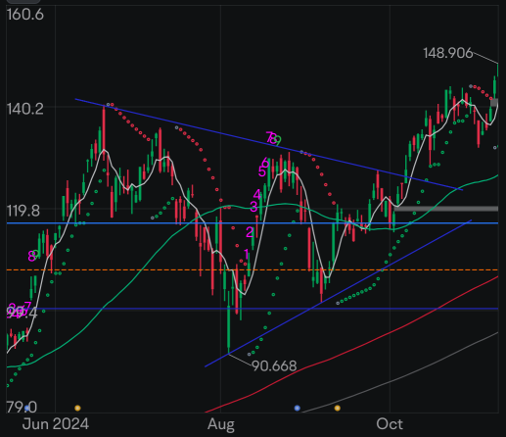Click the Jun 2024 date axis label
The image size is (506, 437).
[x=56, y=424]
